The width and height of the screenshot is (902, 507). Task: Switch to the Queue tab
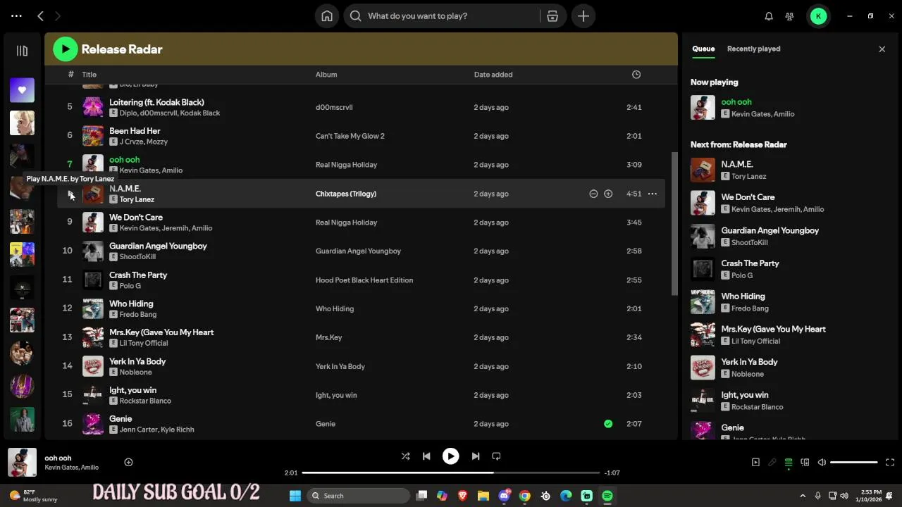(703, 49)
